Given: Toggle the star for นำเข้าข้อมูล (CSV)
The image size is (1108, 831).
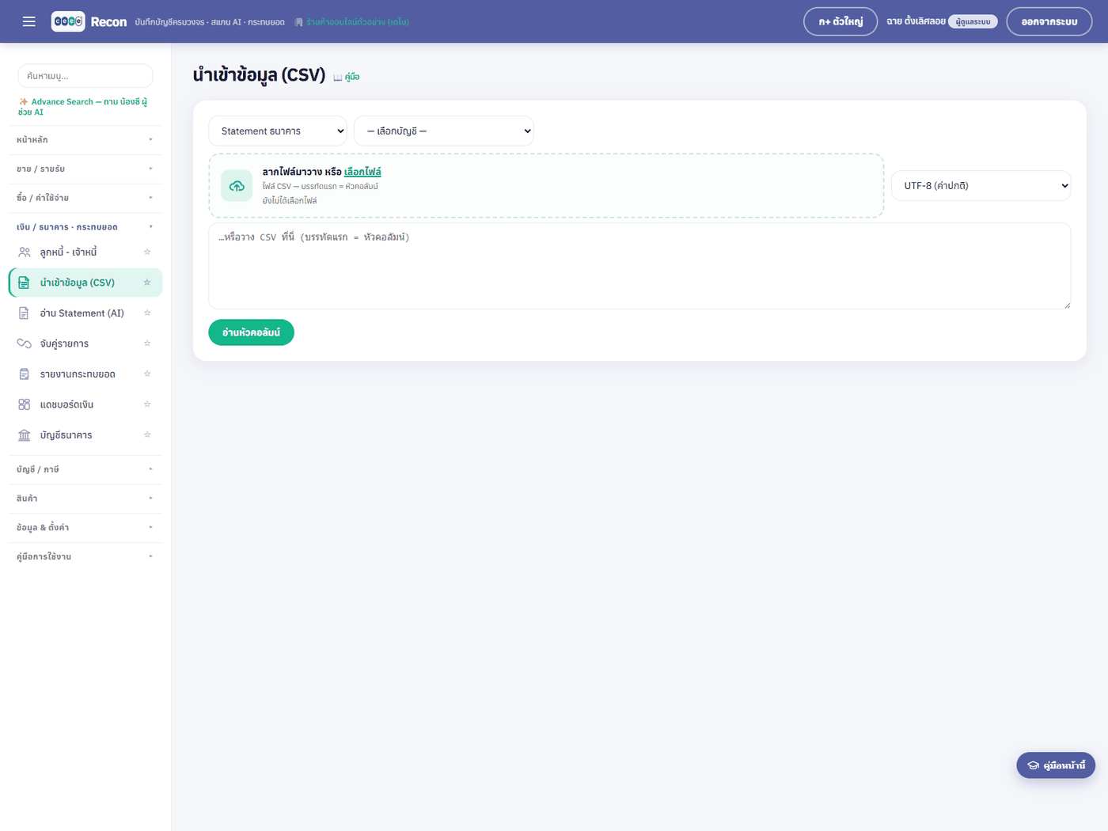Looking at the screenshot, I should 147,283.
